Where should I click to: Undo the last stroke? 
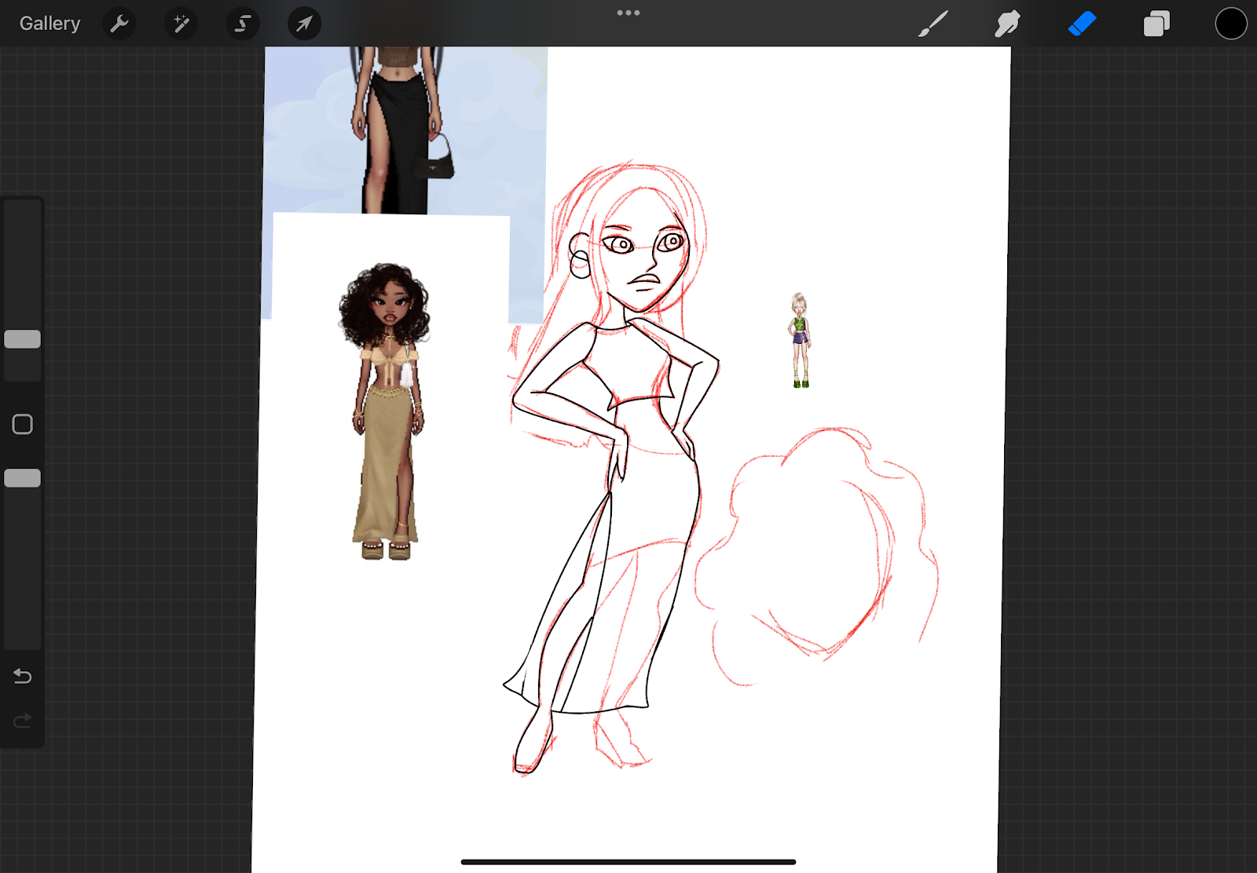pos(22,676)
